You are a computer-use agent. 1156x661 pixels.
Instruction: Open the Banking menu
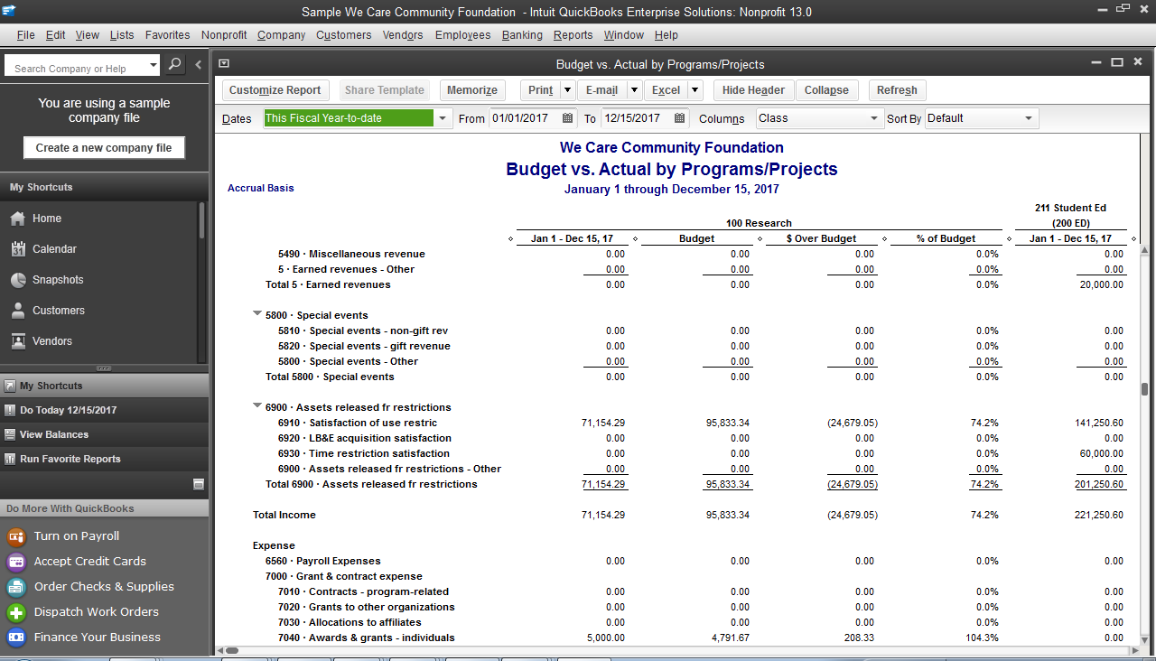pos(522,35)
